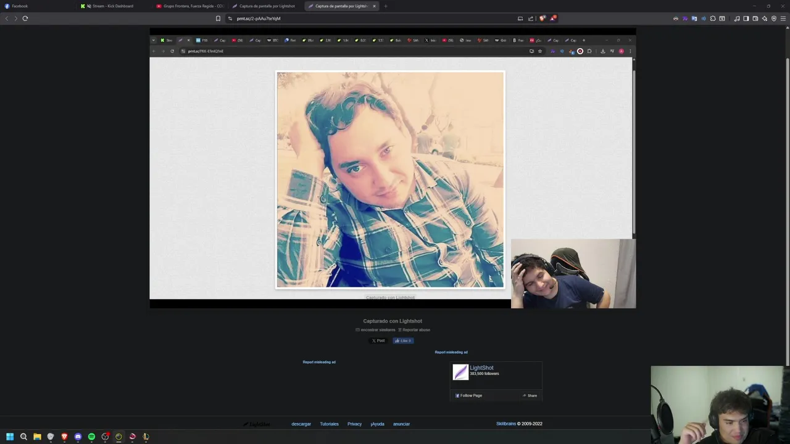Open OBS Studio from the taskbar
Screen dimensions: 790x444
[x=106, y=437]
